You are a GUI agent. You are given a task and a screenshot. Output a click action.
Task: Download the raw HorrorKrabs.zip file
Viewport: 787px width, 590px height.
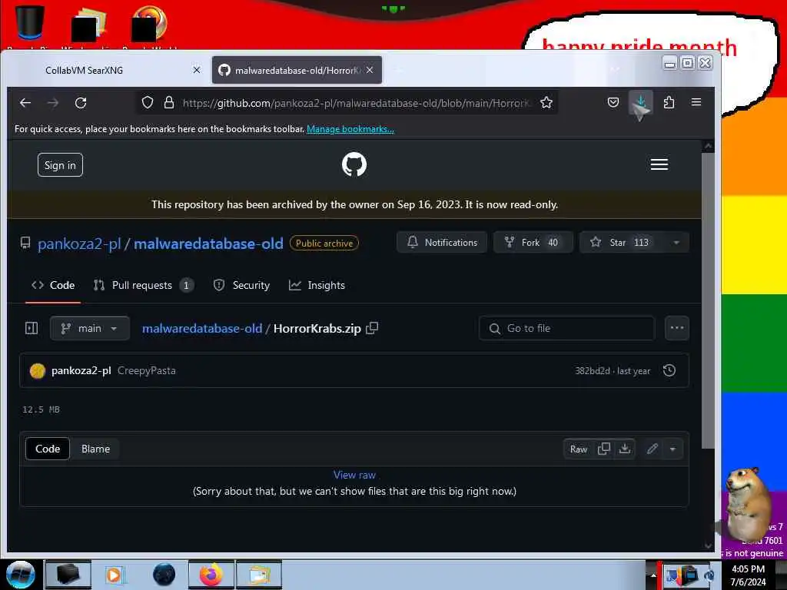point(625,449)
